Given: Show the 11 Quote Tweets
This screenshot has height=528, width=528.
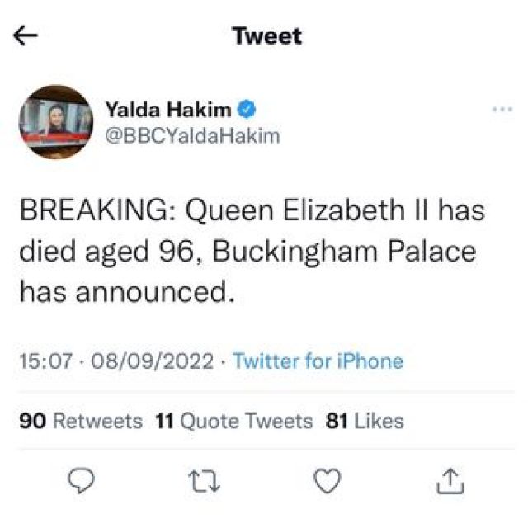Looking at the screenshot, I should (234, 422).
